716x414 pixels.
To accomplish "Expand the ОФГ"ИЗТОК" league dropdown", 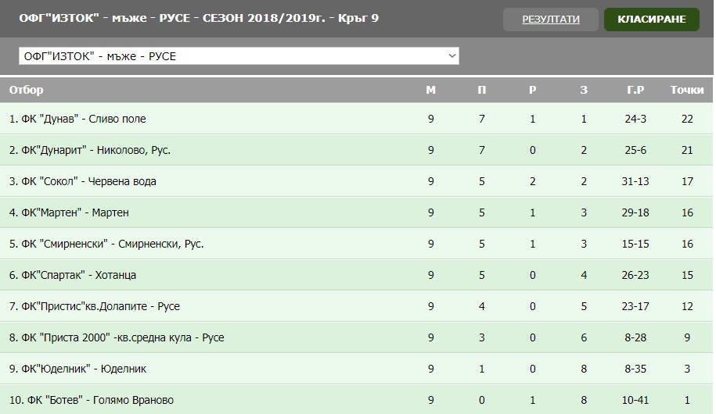I will point(239,56).
